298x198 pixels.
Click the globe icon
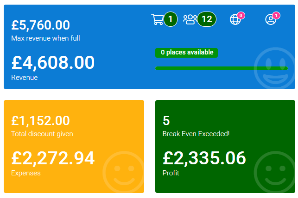(x=235, y=19)
